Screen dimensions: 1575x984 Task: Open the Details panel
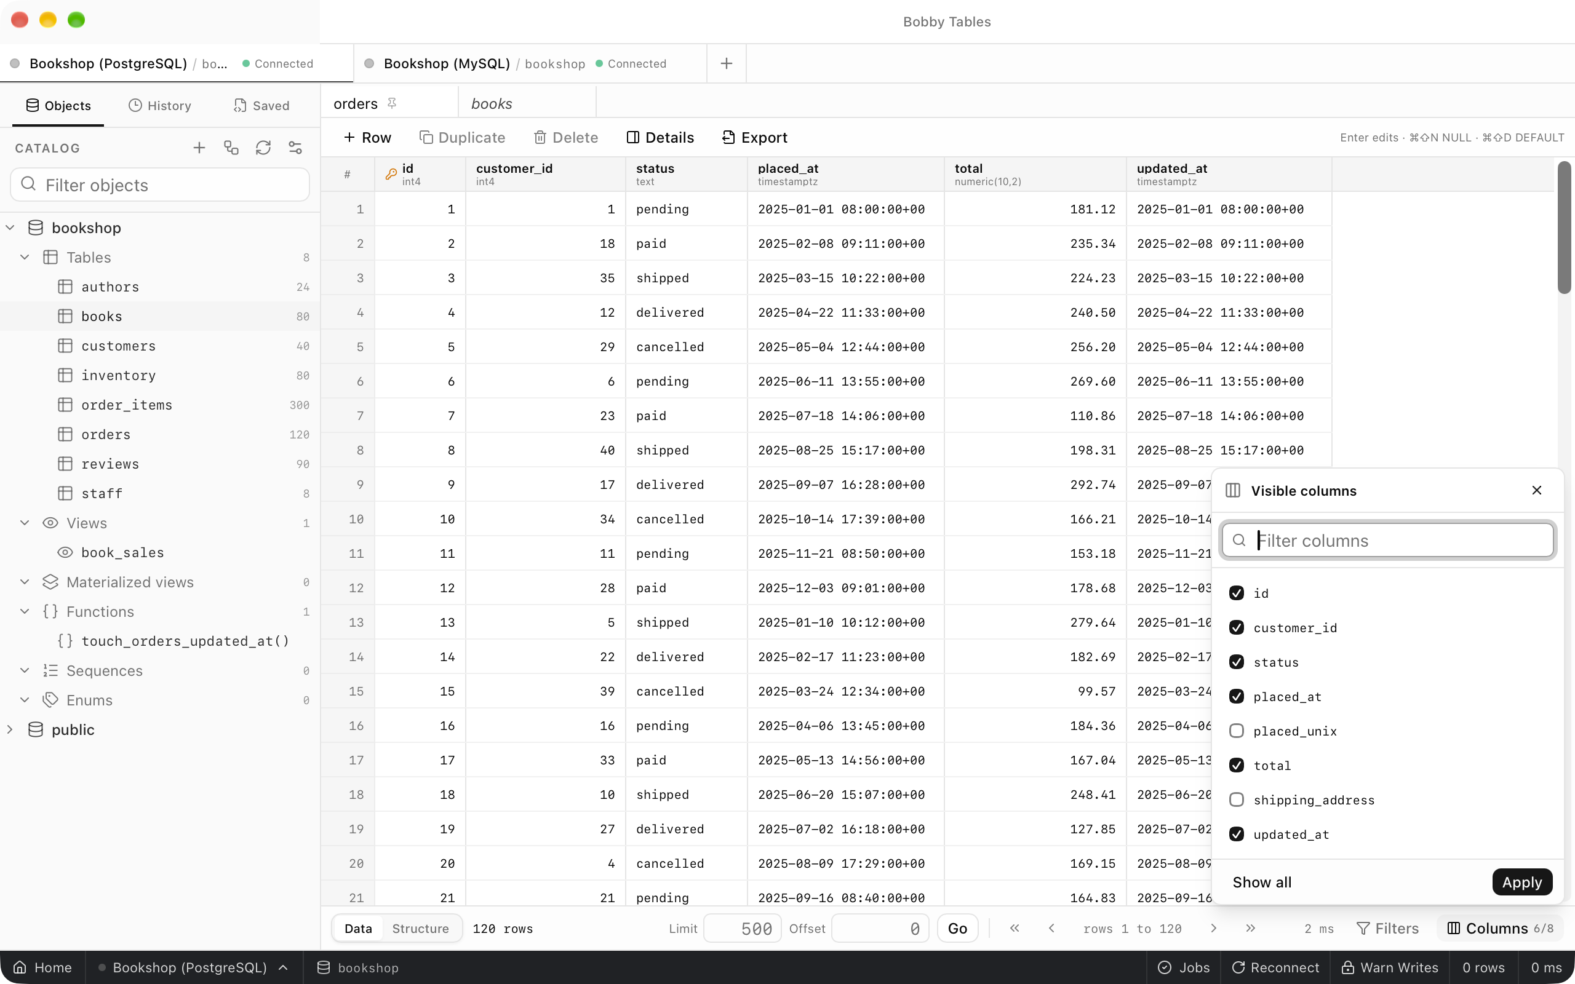tap(660, 137)
